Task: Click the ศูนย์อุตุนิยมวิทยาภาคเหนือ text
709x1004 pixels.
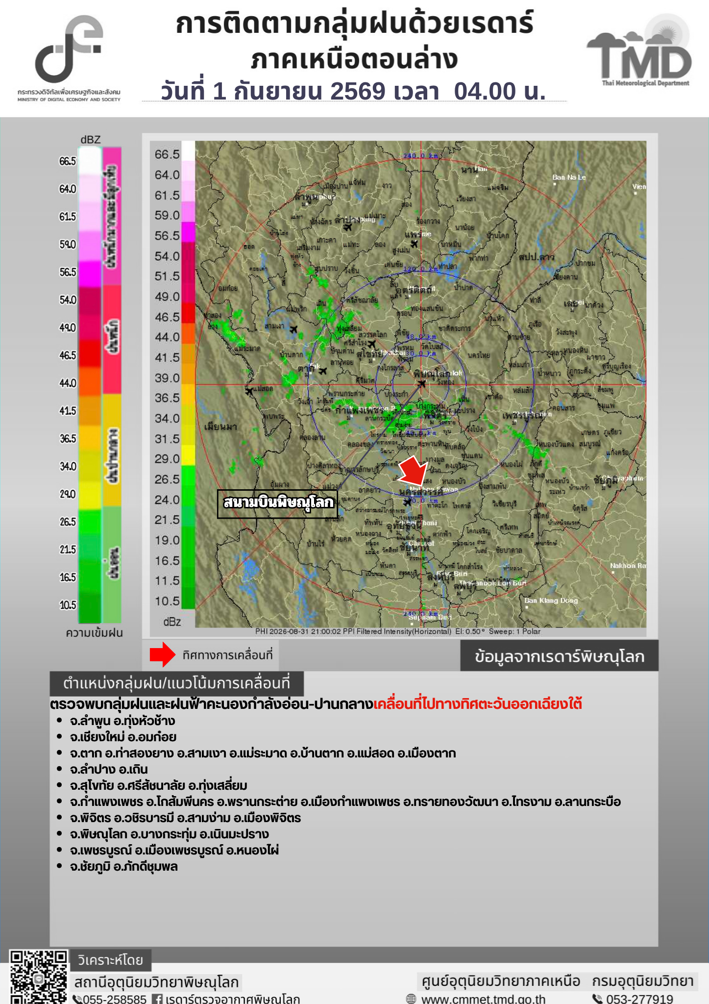Action: tap(501, 981)
